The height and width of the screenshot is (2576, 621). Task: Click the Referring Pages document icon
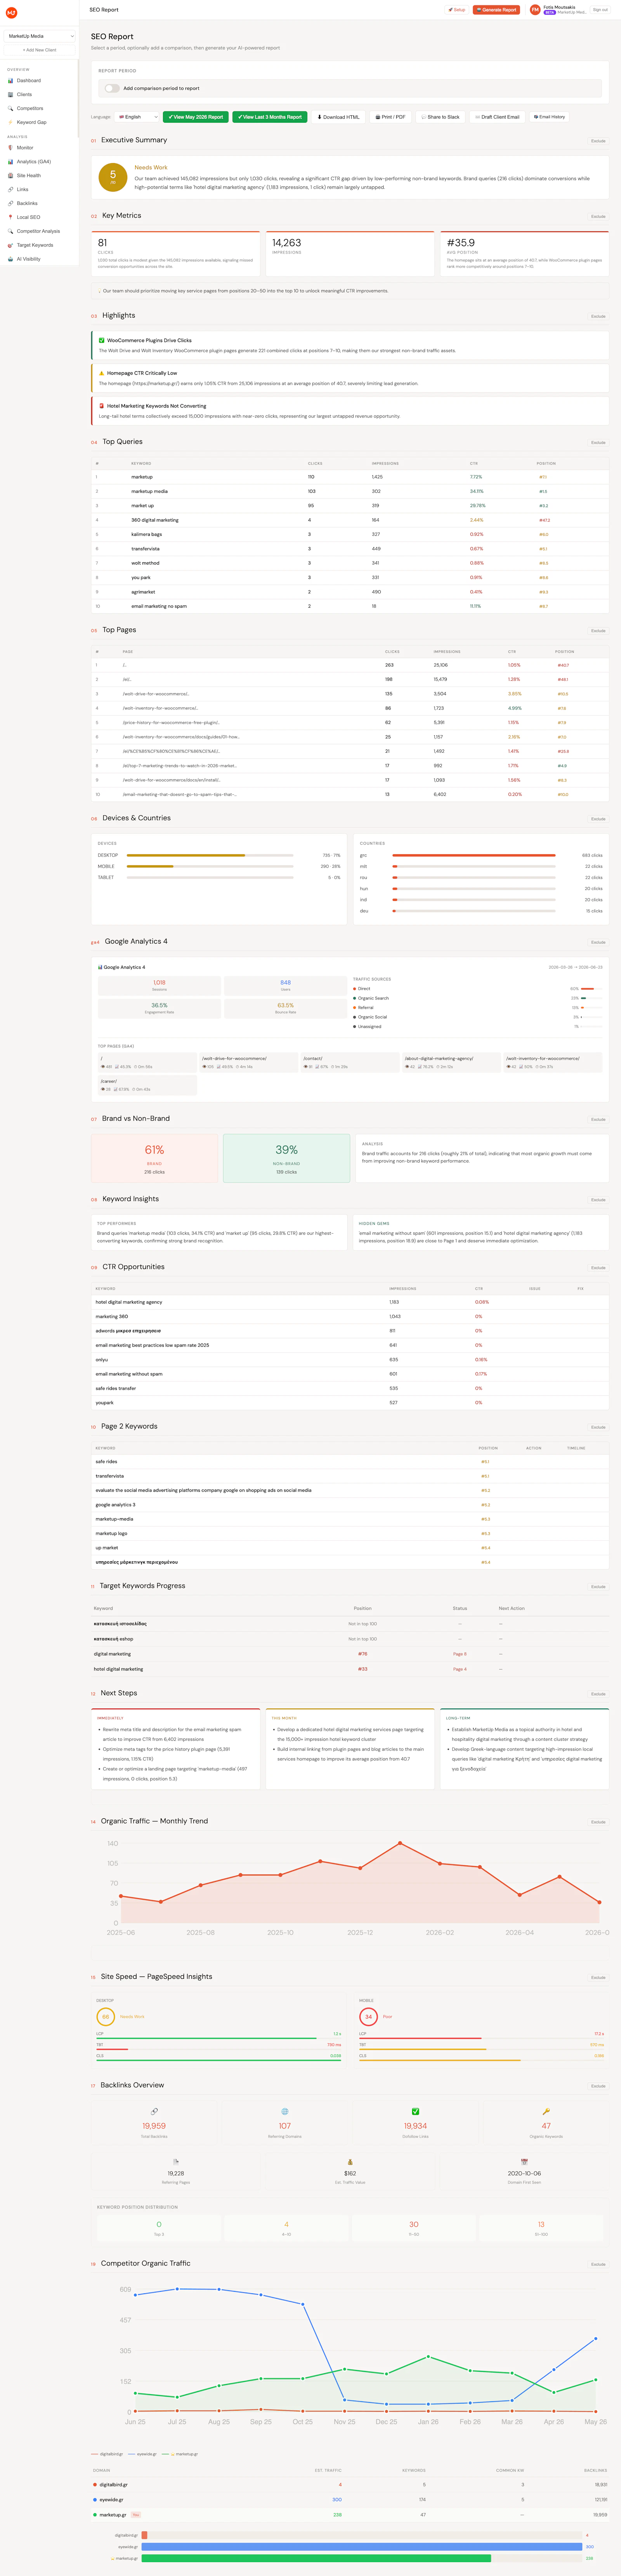pyautogui.click(x=176, y=2162)
